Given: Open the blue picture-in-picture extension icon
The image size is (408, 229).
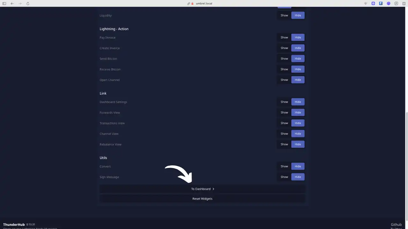Looking at the screenshot, I should pyautogui.click(x=381, y=3).
